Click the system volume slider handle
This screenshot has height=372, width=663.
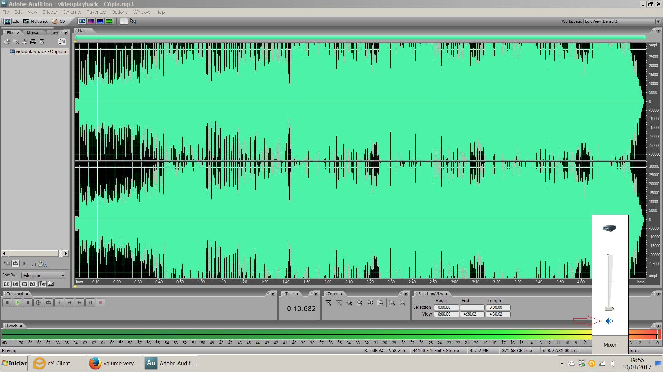609,309
